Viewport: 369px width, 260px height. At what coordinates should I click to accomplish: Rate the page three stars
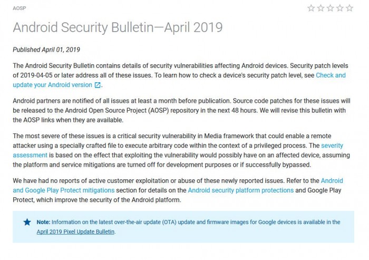point(331,8)
